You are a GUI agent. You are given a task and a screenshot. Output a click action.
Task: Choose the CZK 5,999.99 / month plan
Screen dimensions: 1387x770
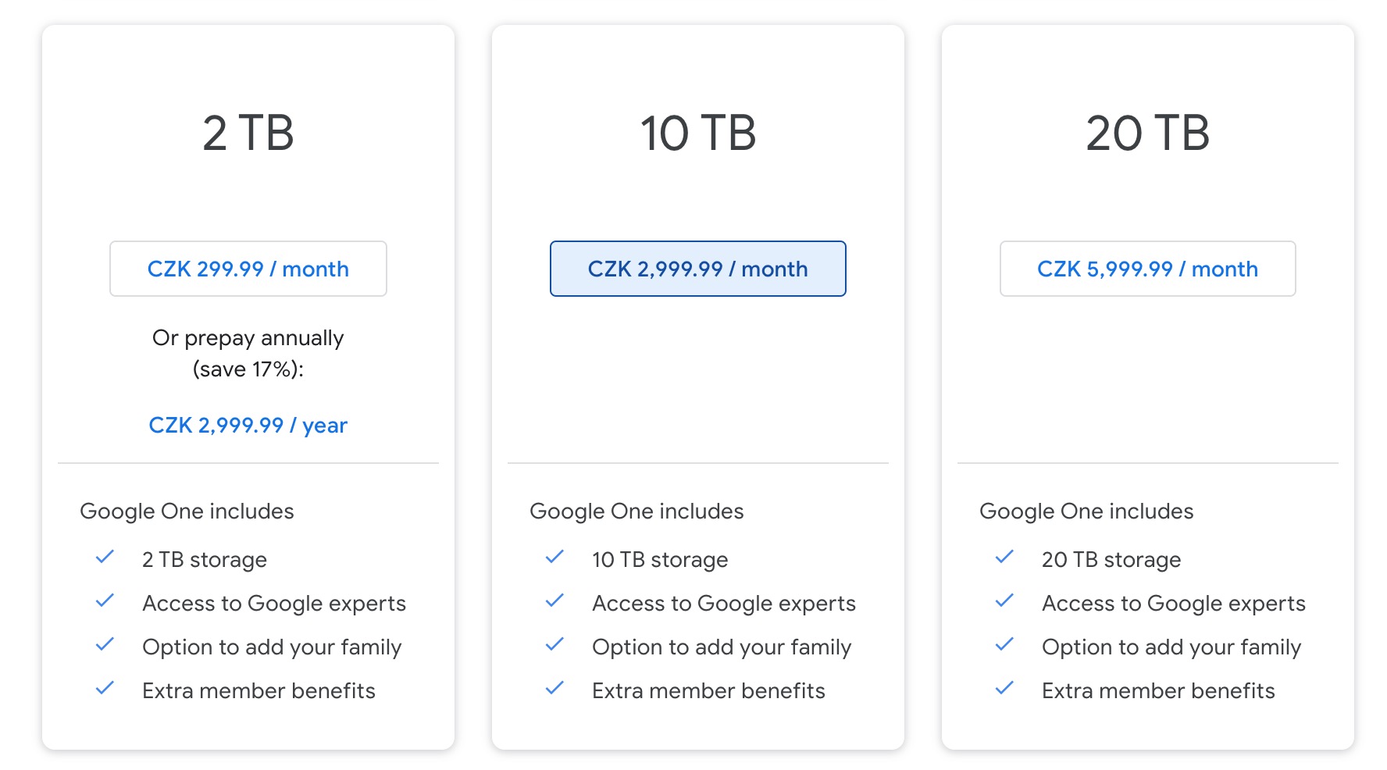click(x=1147, y=269)
